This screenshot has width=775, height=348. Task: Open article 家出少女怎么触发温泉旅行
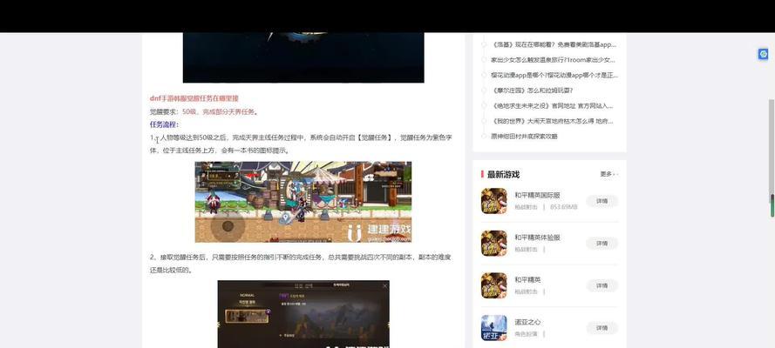click(553, 60)
